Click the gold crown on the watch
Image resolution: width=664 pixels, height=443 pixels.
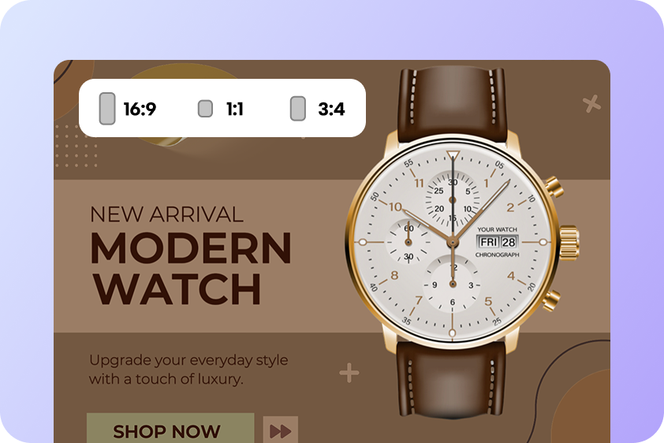pyautogui.click(x=569, y=243)
